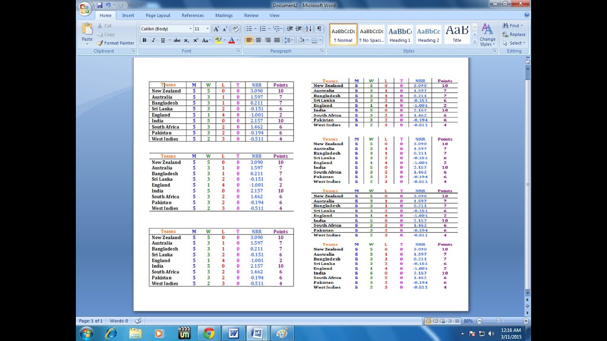The height and width of the screenshot is (341, 607).
Task: Open the bullets list dropdown arrow
Action: click(255, 29)
